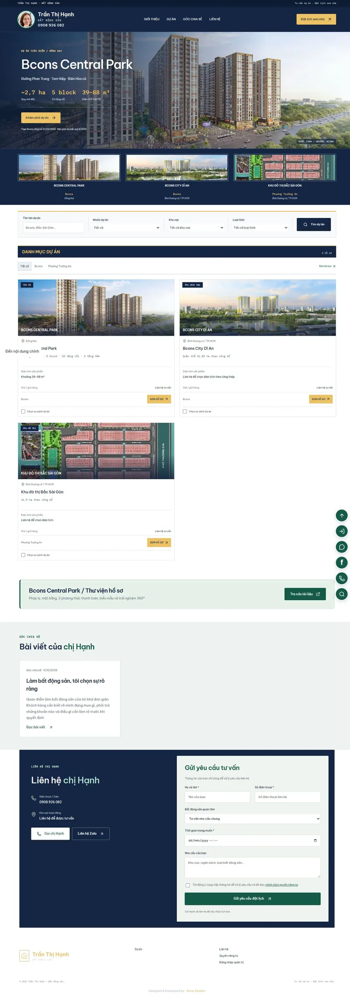Open the calendar picker icon in date field
The image size is (350, 1006).
pos(315,841)
